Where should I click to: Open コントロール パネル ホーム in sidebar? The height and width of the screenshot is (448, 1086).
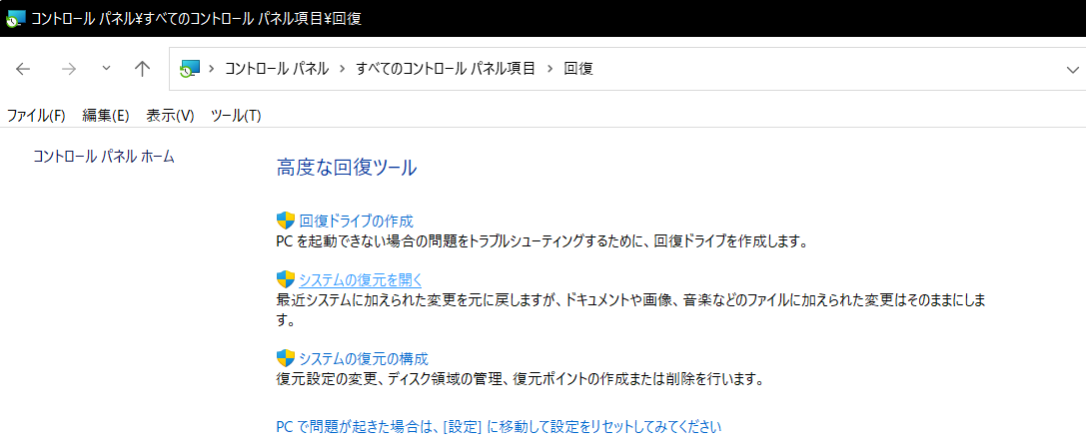click(104, 157)
